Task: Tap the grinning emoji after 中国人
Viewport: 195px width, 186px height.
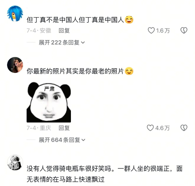Action: [129, 20]
